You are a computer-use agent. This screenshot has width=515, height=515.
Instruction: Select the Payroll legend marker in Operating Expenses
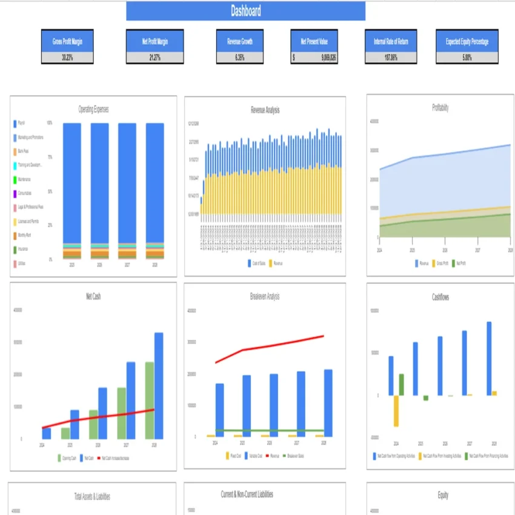click(x=15, y=123)
